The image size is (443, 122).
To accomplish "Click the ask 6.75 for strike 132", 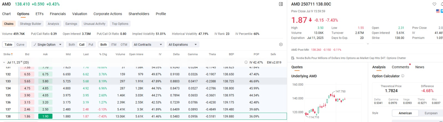I will [45, 74].
